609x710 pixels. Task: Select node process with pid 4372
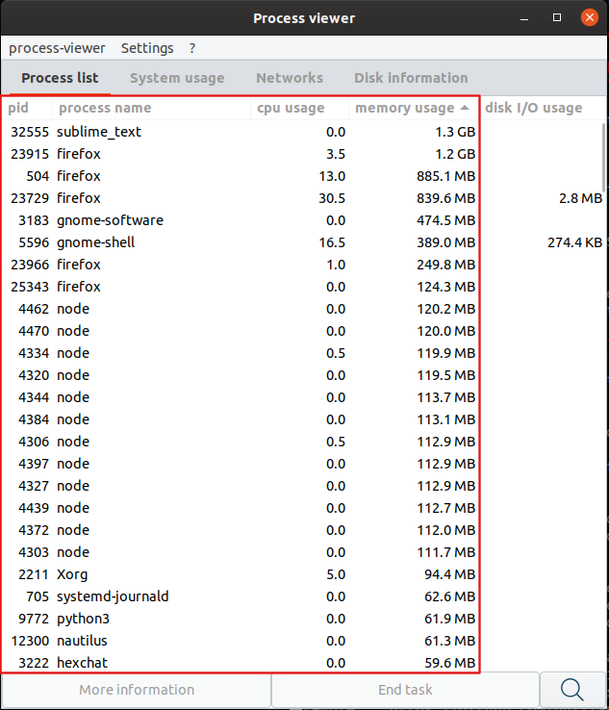[304, 530]
